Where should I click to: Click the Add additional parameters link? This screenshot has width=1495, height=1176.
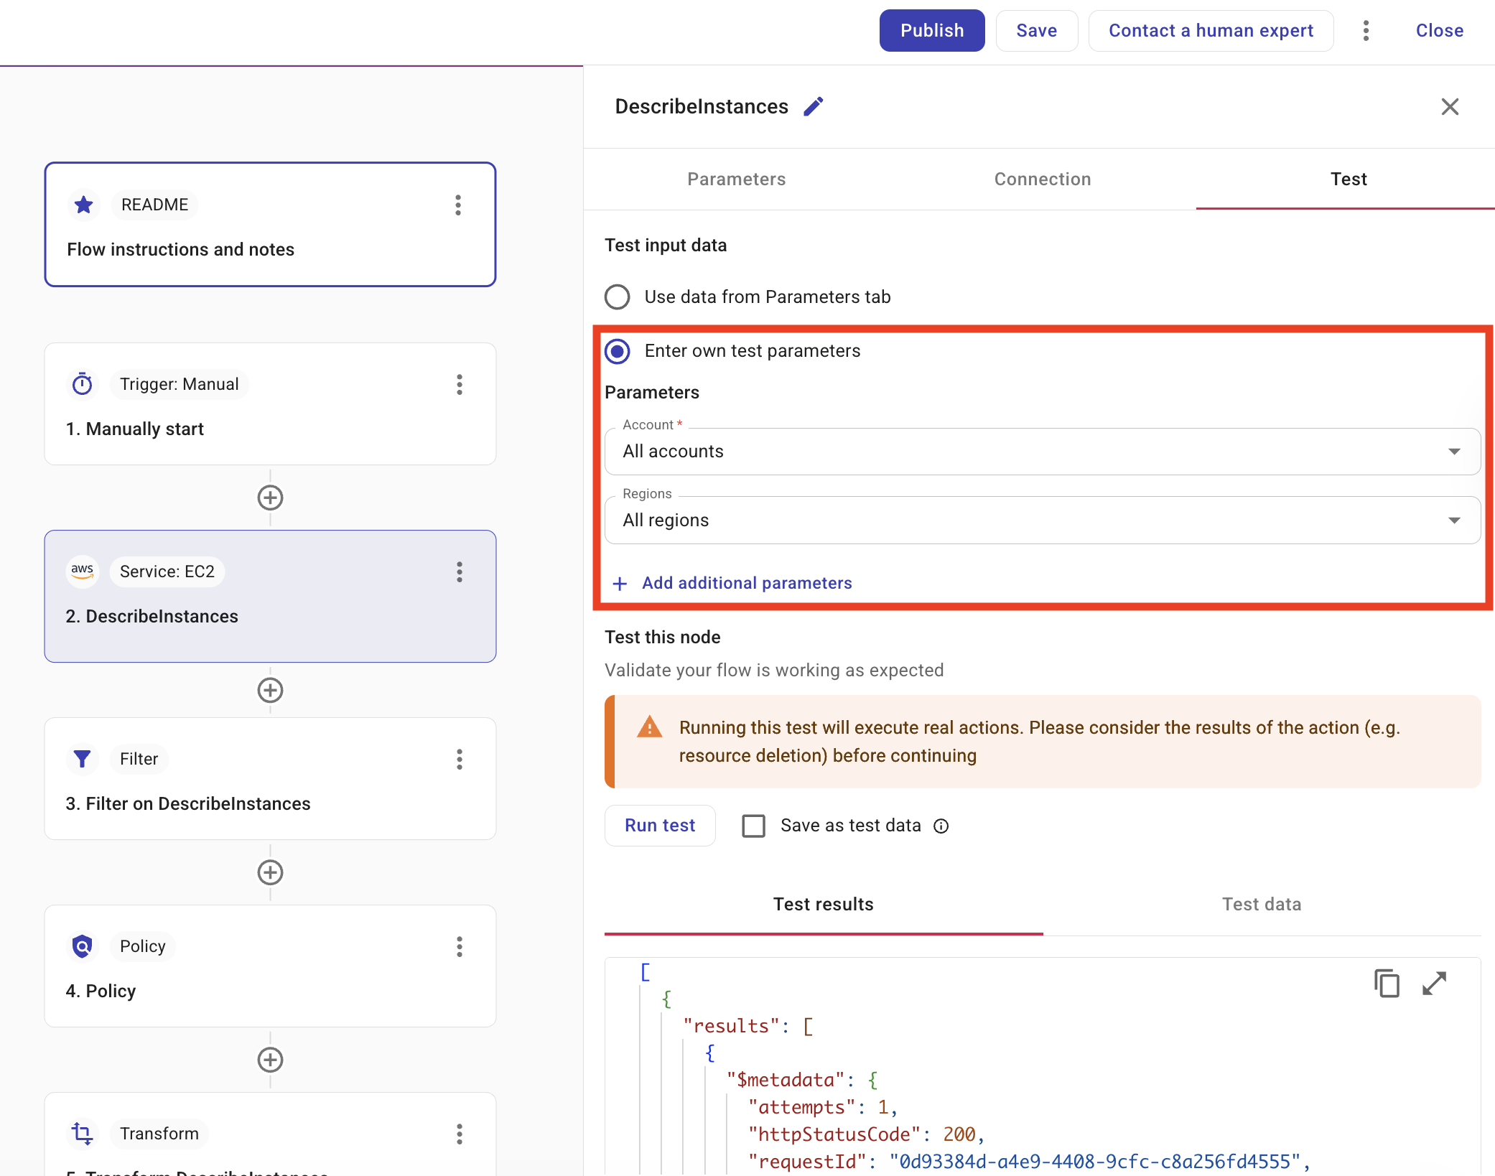coord(746,583)
